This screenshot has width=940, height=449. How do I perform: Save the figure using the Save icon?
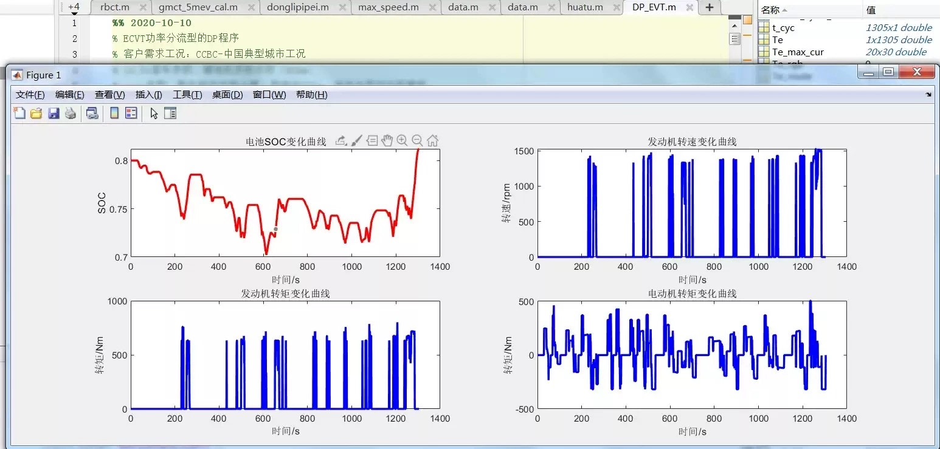tap(54, 113)
